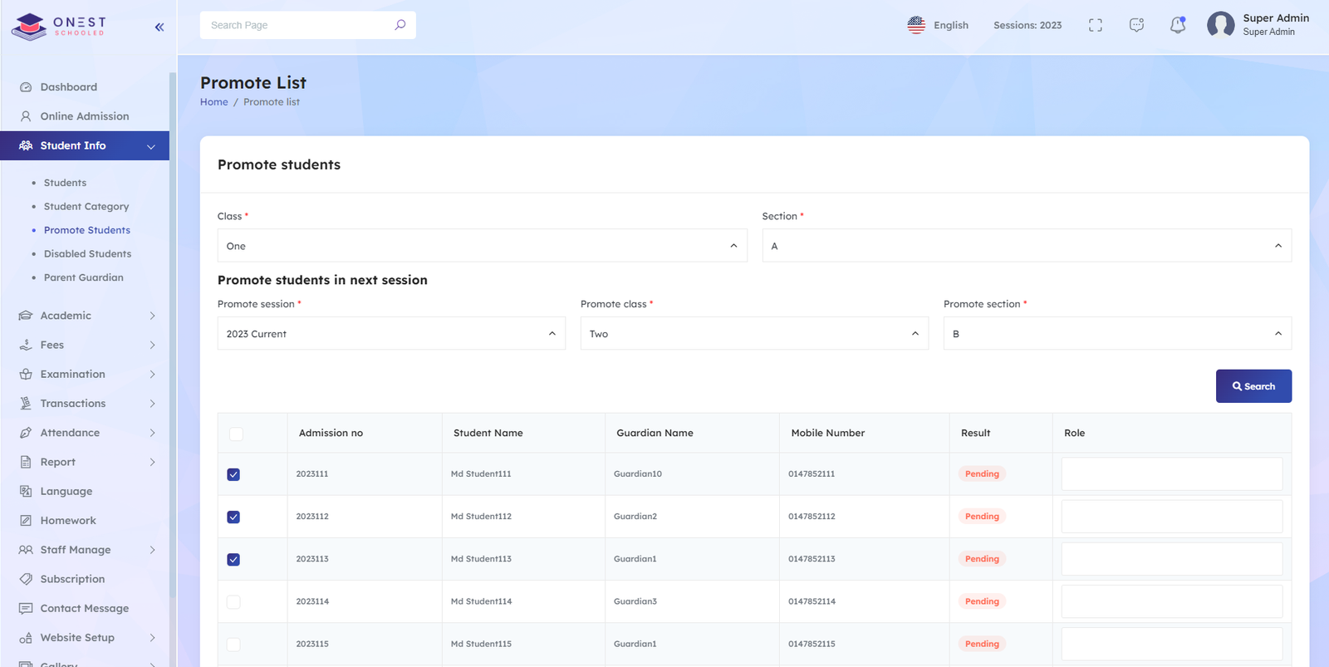Collapse the Student Info chevron
The image size is (1329, 667).
151,146
